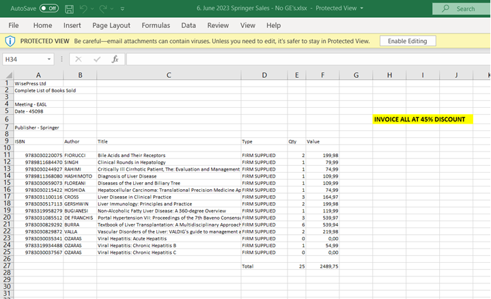Expand the Protected View title dropdown arrow

362,8
